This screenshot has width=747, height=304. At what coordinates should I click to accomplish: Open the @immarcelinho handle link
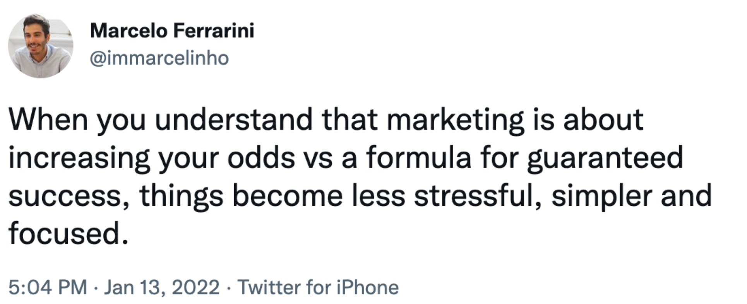pyautogui.click(x=159, y=58)
